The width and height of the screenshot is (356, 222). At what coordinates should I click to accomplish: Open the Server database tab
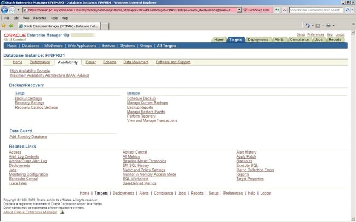(x=90, y=62)
